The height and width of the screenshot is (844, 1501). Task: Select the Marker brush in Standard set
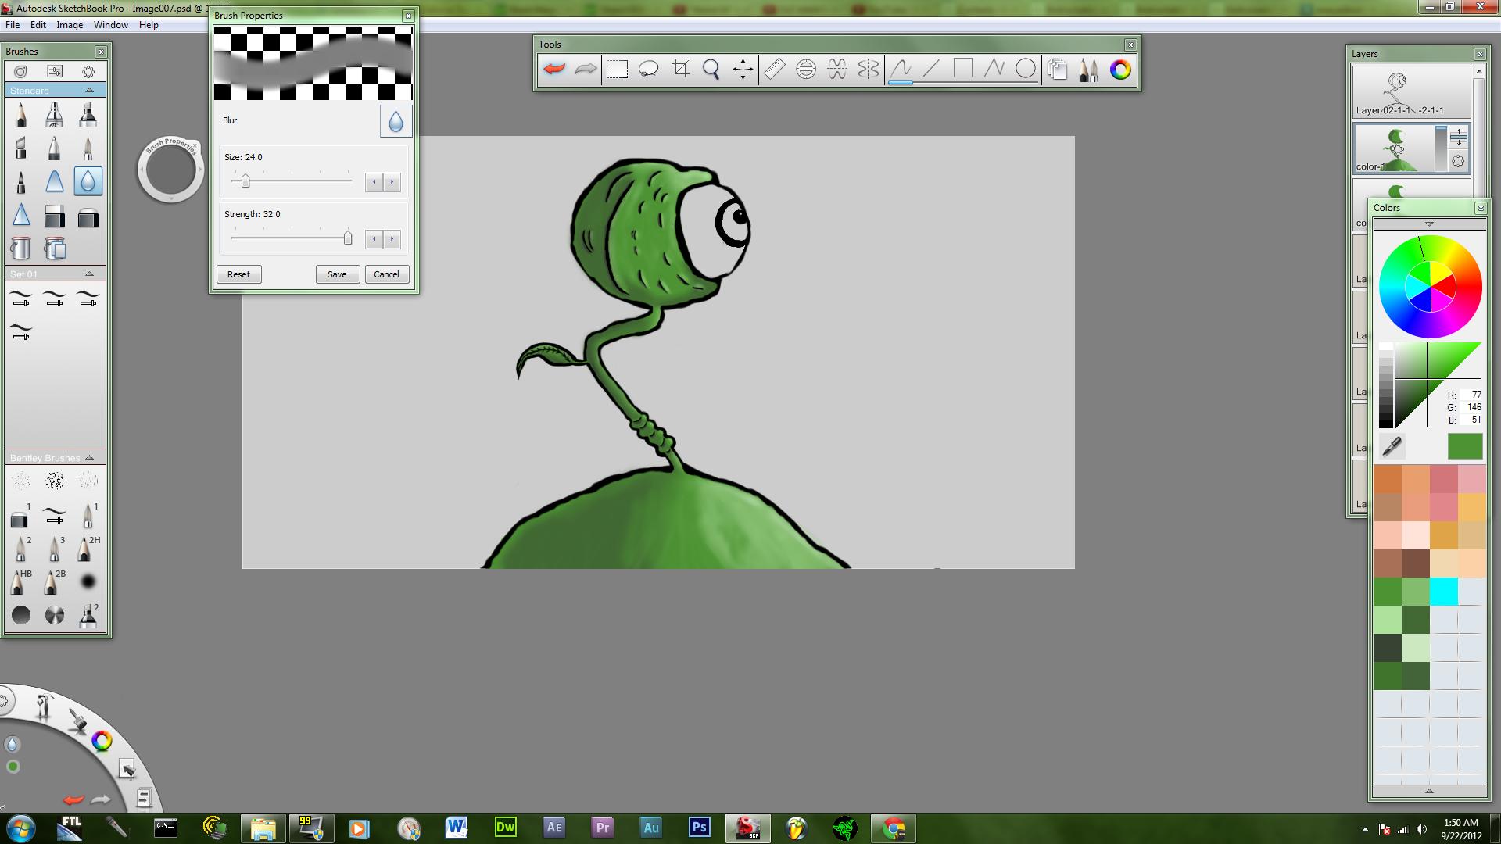88,115
